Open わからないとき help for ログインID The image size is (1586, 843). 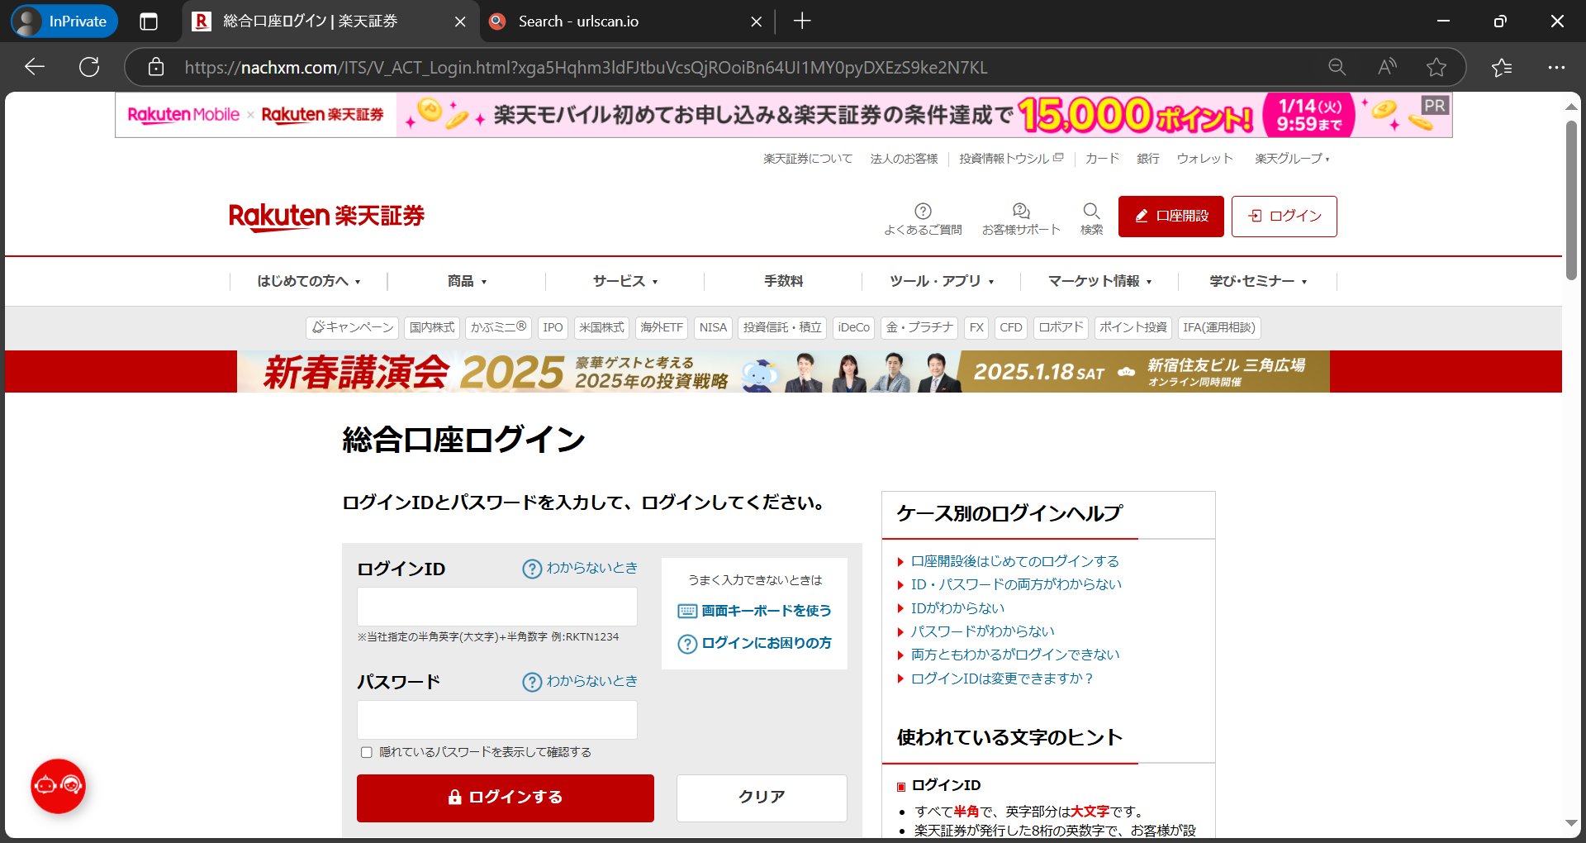[580, 569]
